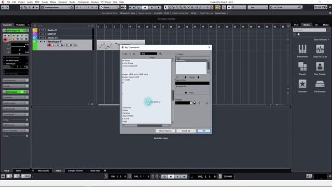
Task: Tick the first All checkbox in Key Commands
Action: [123, 54]
